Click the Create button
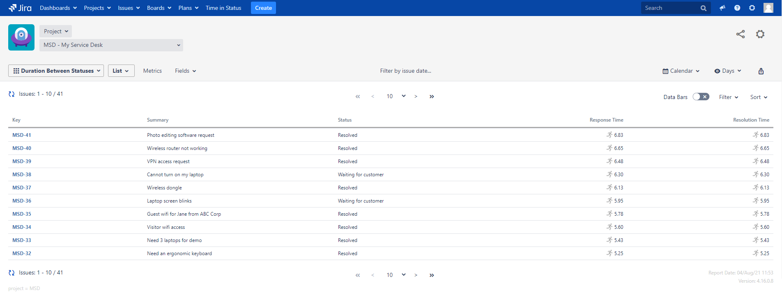782x295 pixels. (263, 8)
